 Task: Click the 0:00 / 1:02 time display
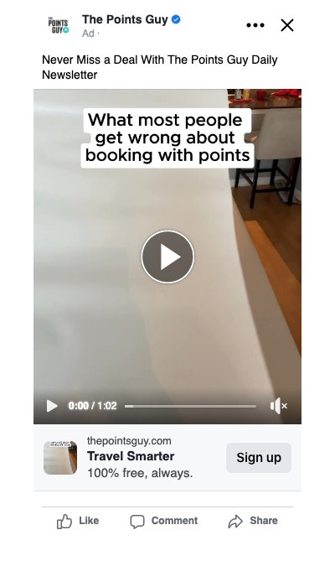click(x=92, y=406)
